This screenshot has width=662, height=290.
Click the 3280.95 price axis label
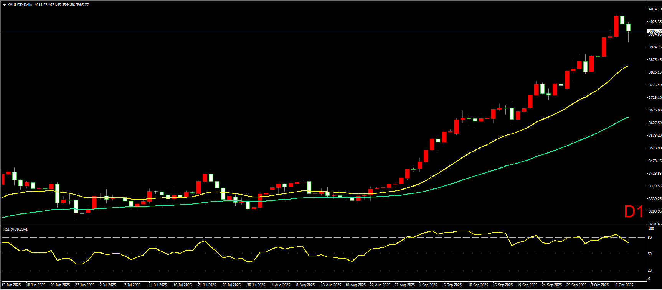[x=655, y=211]
